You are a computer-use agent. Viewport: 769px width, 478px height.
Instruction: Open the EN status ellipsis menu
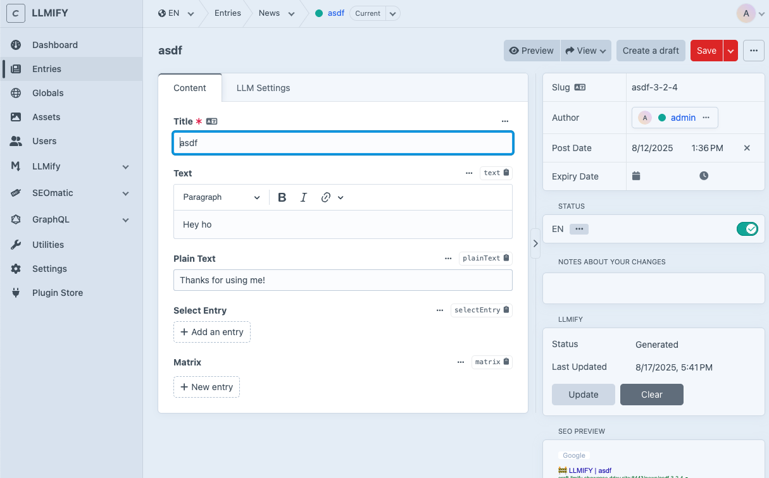pos(579,229)
